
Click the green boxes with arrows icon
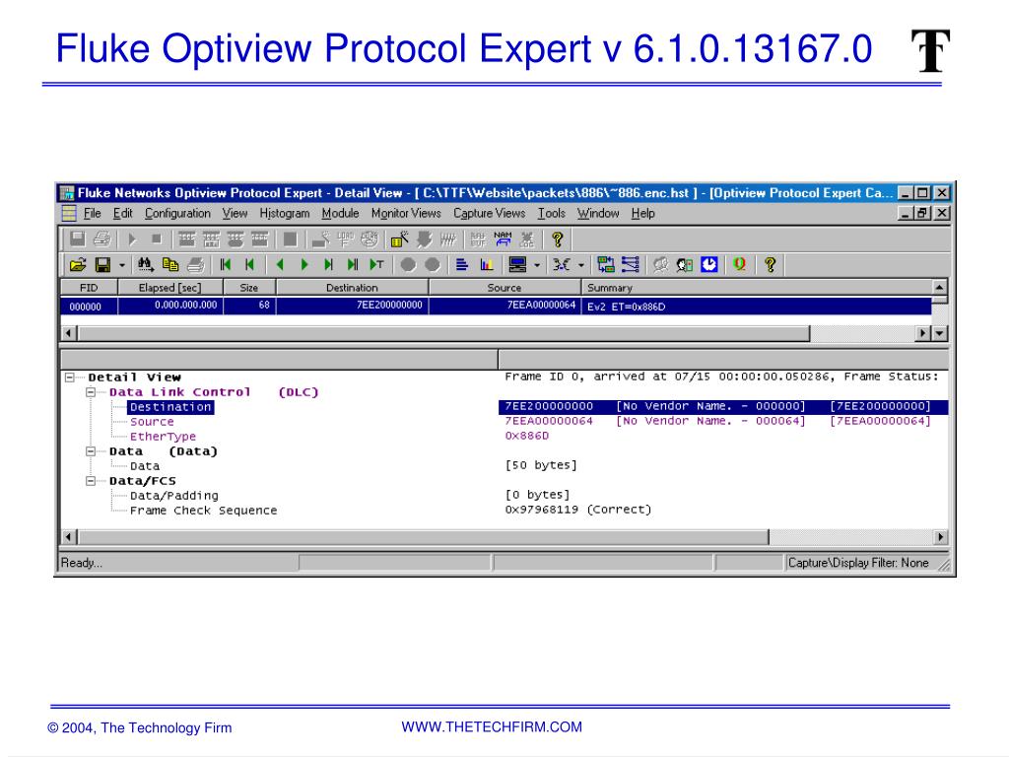pos(606,264)
